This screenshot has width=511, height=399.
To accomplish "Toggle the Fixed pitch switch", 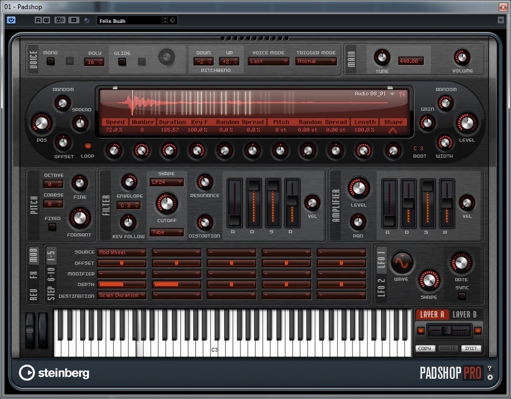I will click(x=52, y=226).
